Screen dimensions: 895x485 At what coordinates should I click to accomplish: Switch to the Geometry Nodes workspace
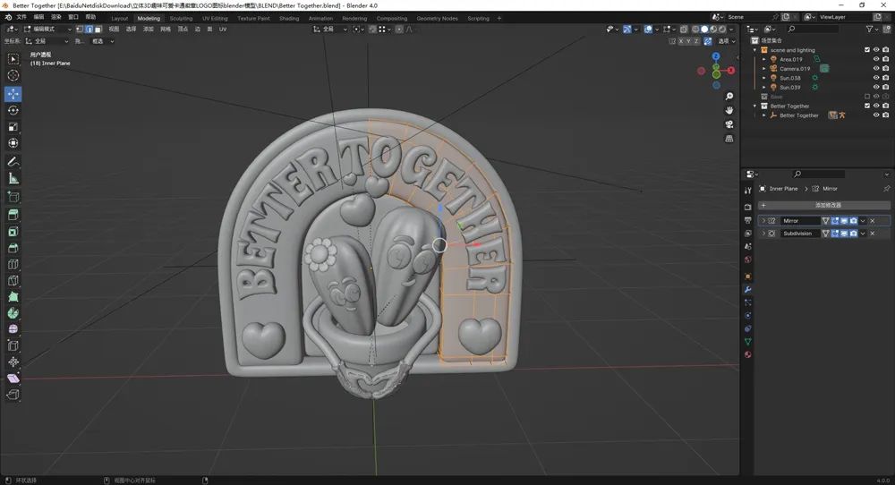[438, 18]
